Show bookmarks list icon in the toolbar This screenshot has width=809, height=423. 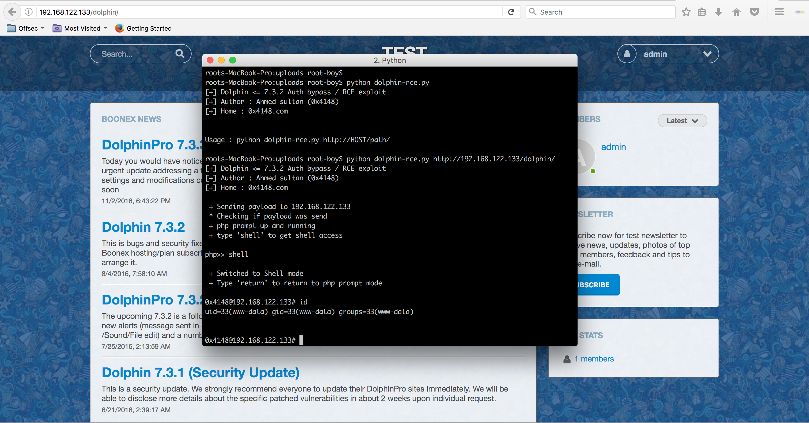702,12
